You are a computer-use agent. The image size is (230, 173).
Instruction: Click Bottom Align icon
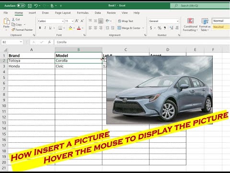pos(101,21)
